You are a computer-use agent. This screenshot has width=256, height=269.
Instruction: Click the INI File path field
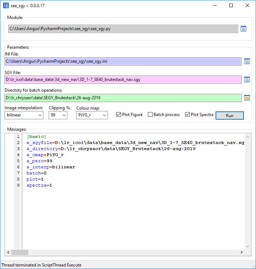click(x=123, y=61)
